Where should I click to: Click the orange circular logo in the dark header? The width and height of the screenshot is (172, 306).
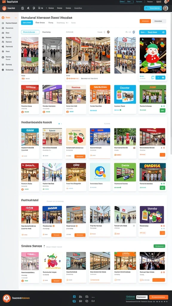coord(4,8)
